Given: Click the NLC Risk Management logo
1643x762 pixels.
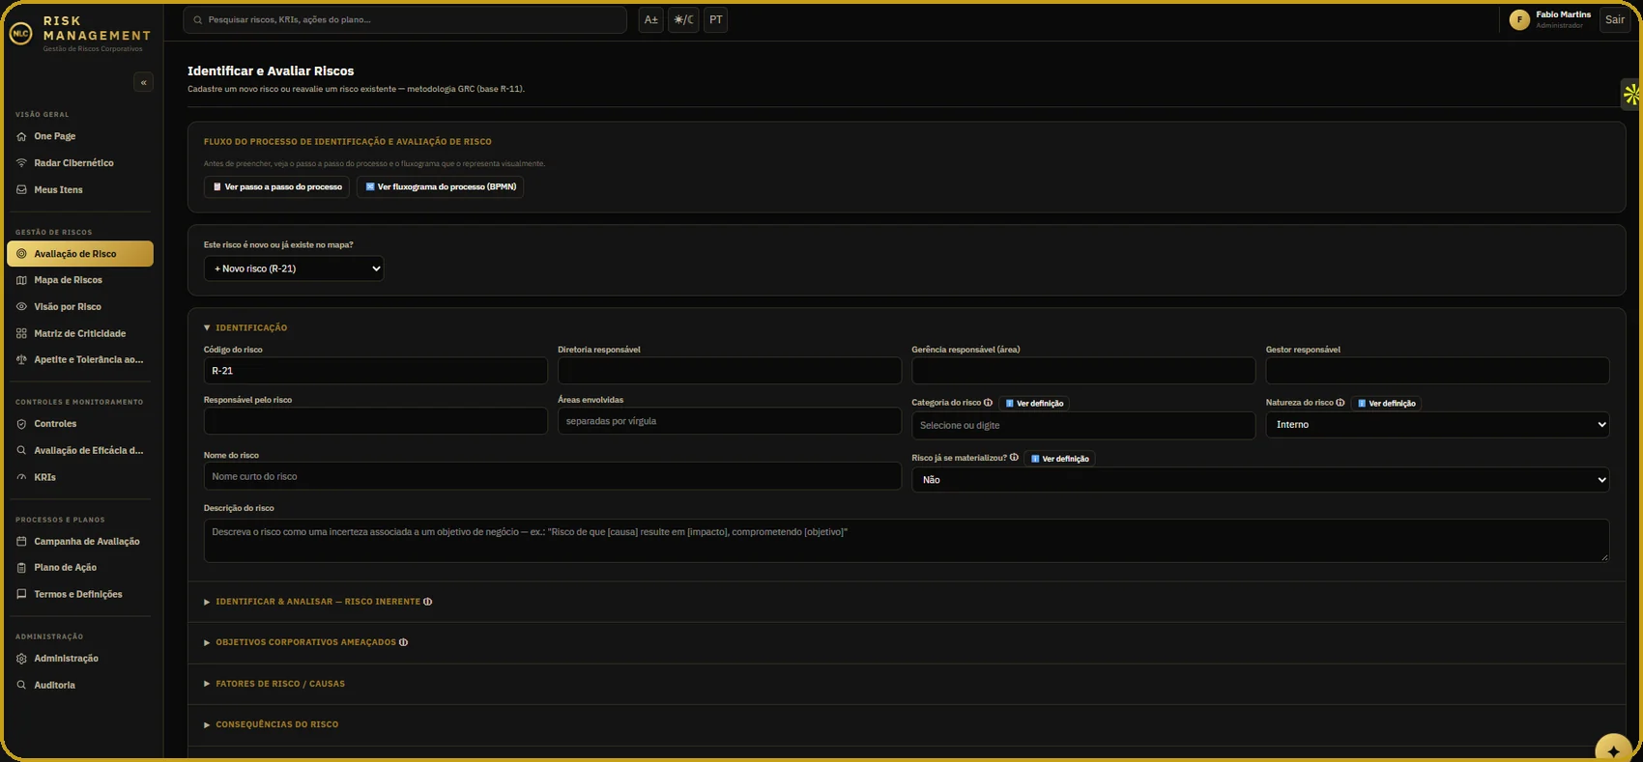Looking at the screenshot, I should point(20,34).
